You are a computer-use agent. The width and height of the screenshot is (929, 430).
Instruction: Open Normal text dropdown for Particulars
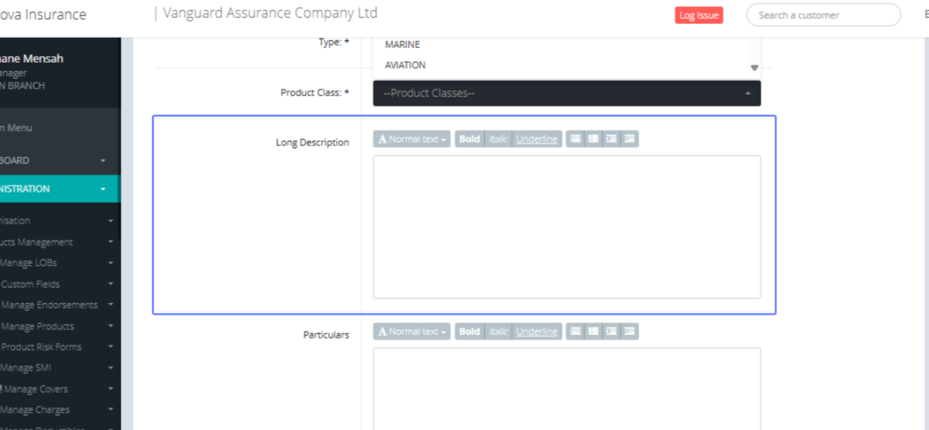click(412, 332)
